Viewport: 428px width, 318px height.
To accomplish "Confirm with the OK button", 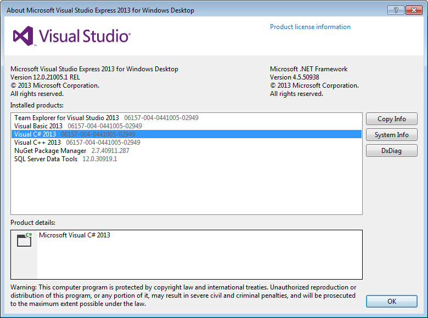I will (392, 301).
